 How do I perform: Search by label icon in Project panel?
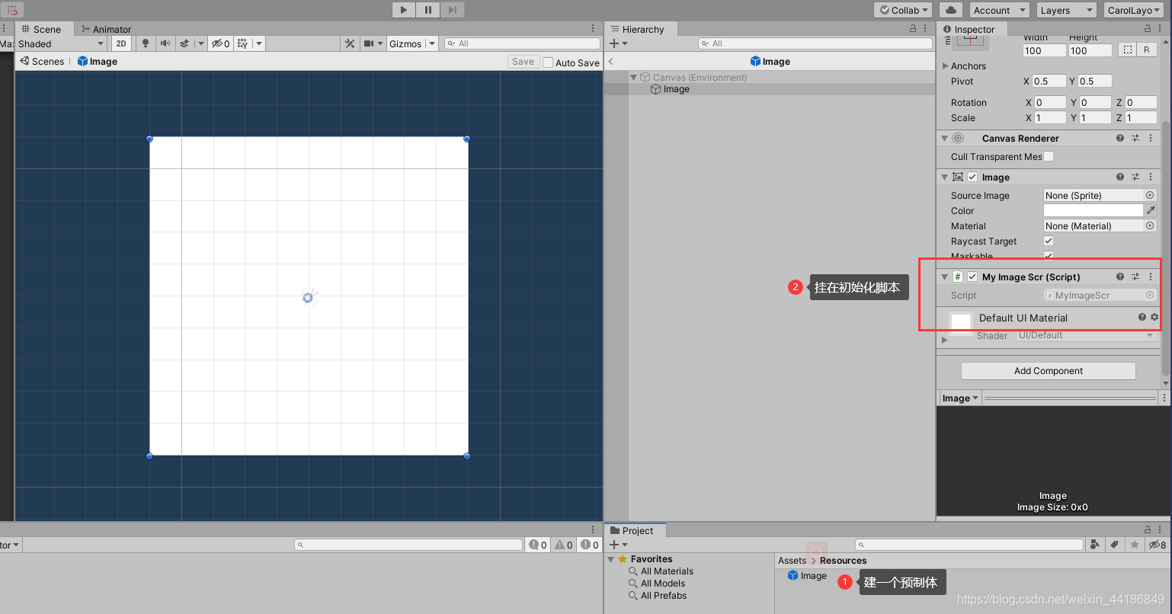click(1114, 545)
